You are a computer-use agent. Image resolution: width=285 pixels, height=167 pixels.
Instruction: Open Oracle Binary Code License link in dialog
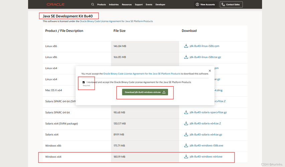pyautogui.click(x=142, y=74)
